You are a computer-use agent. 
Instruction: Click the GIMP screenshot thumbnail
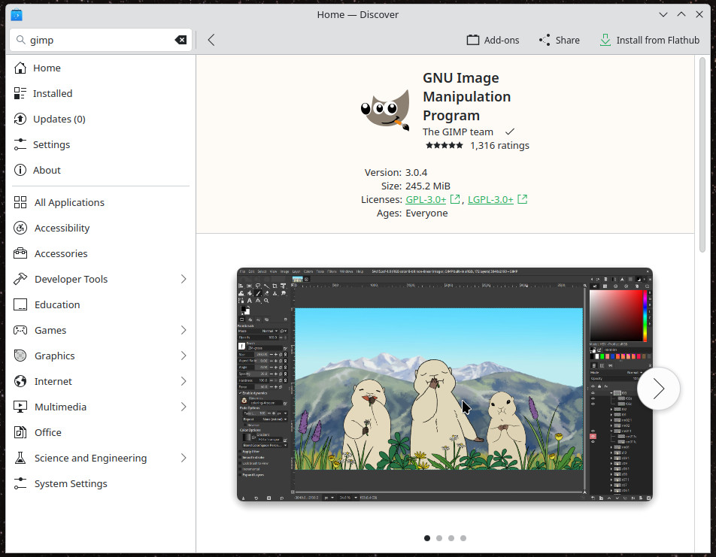[444, 384]
